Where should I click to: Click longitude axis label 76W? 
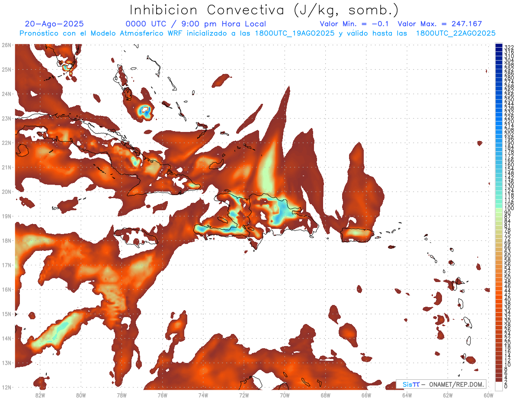[162, 395]
